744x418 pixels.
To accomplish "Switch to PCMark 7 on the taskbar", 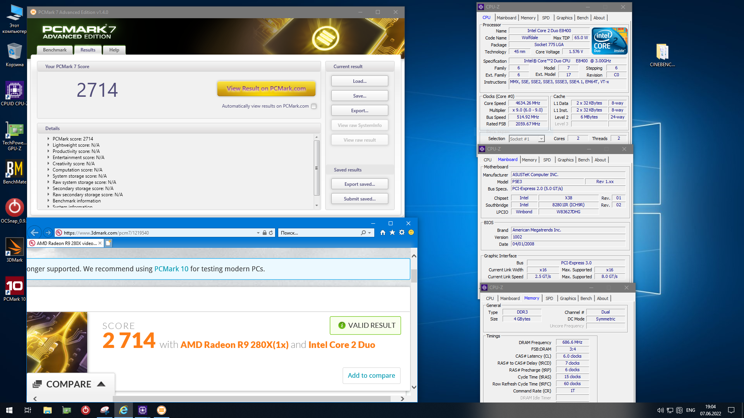I will tap(162, 410).
